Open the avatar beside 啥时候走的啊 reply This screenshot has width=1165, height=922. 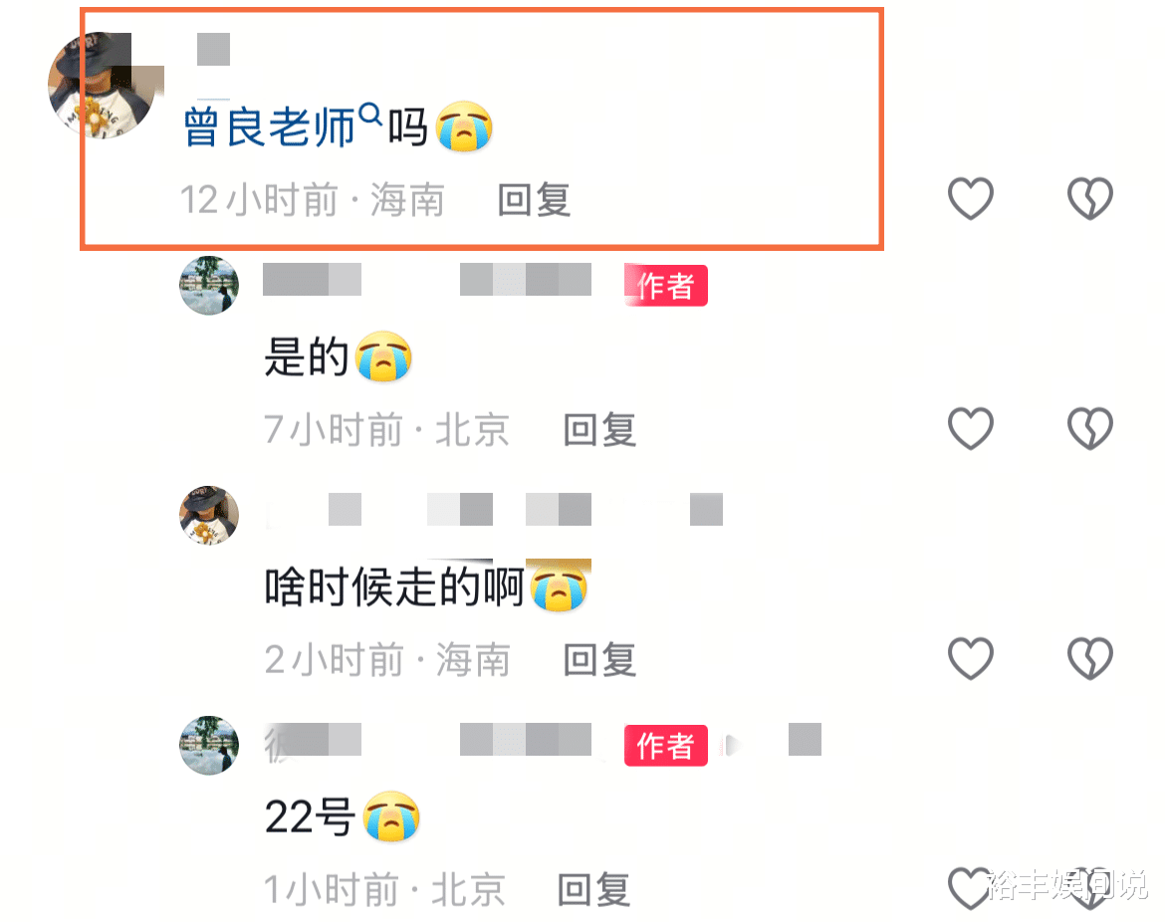click(x=209, y=516)
